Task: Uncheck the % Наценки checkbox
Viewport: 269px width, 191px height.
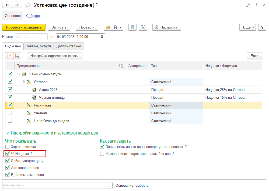Action: point(8,154)
